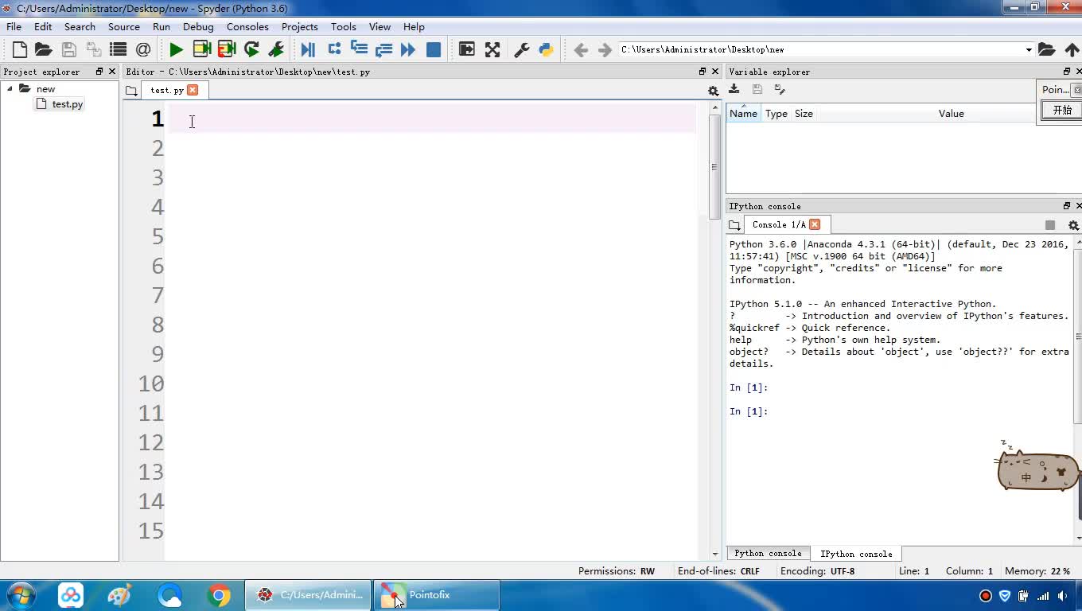The height and width of the screenshot is (611, 1082).
Task: Select test.py in the Project explorer
Action: [x=67, y=104]
